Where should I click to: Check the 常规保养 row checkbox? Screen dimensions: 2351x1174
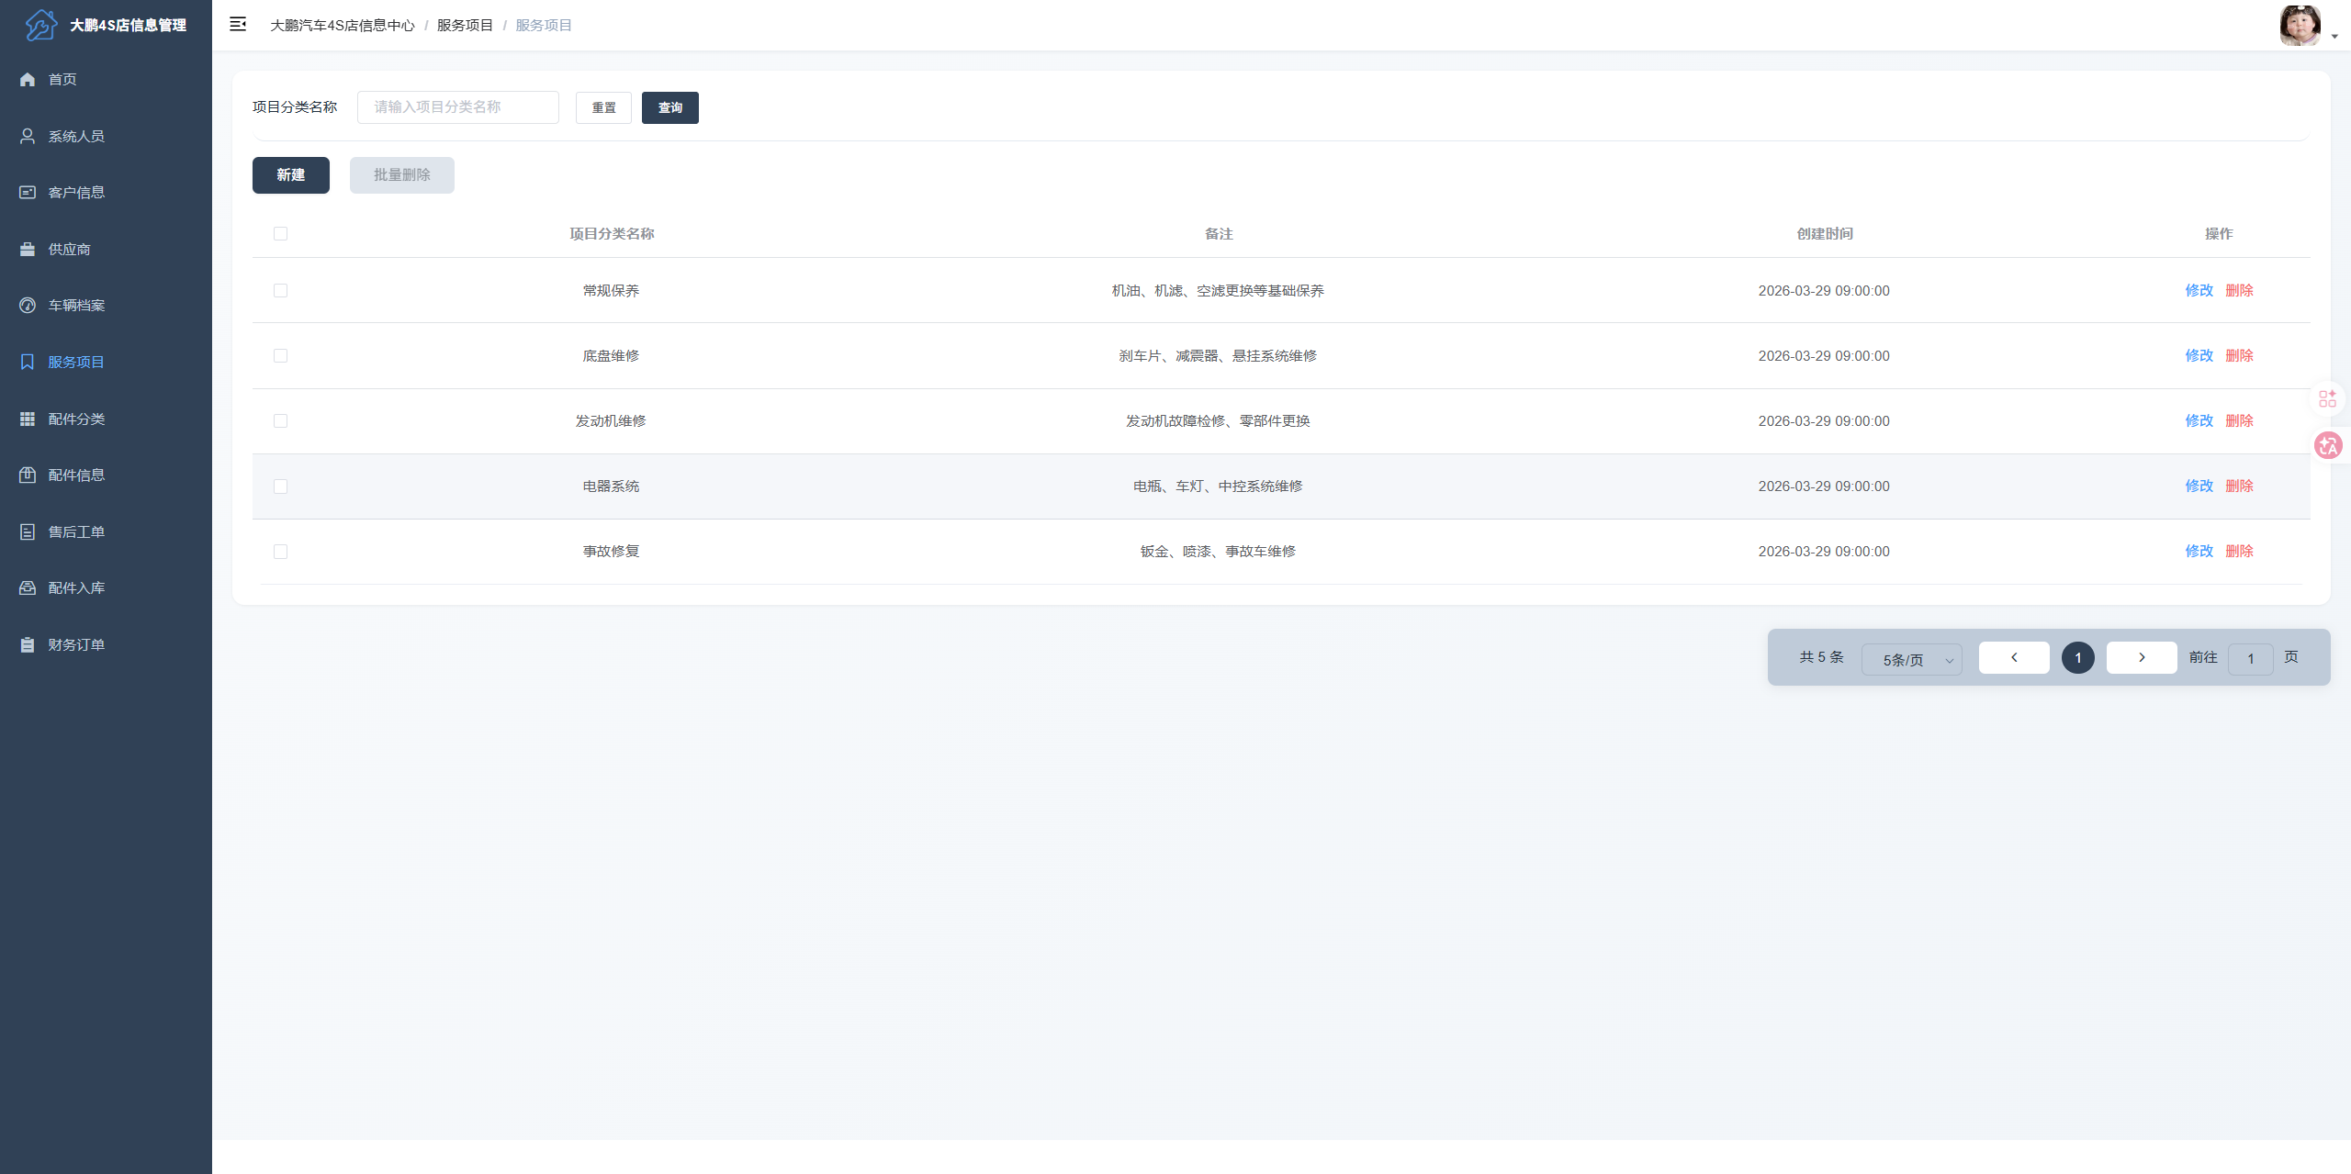281,291
